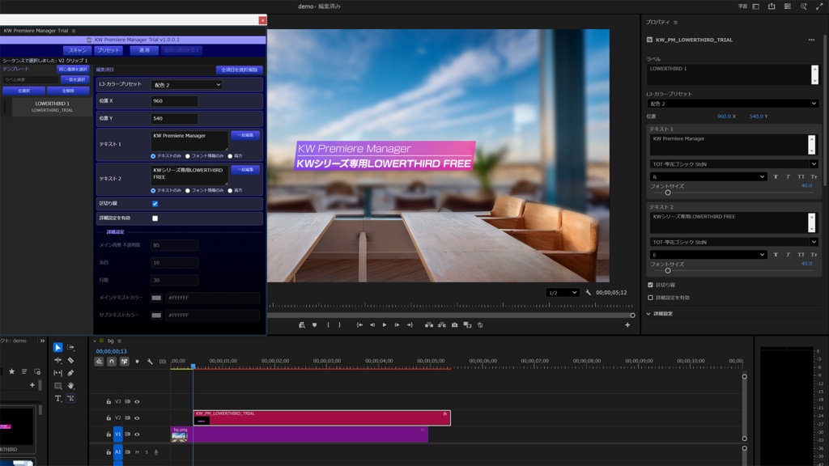Click スキャン button
Screen dimensions: 829x466
pos(77,50)
